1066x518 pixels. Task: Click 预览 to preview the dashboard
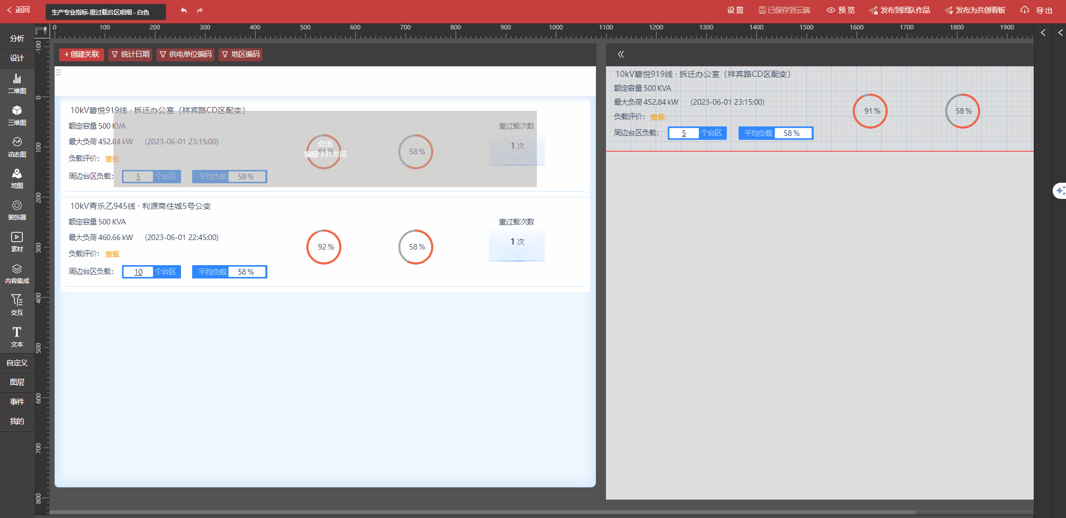click(x=840, y=11)
